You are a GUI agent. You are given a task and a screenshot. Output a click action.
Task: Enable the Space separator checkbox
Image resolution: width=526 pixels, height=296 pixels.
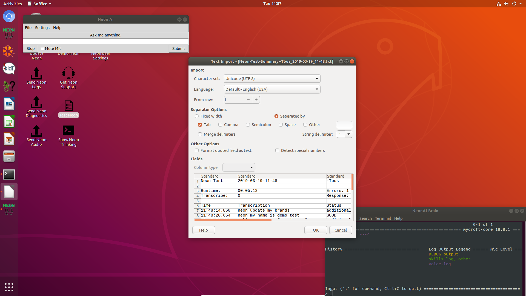pyautogui.click(x=281, y=125)
